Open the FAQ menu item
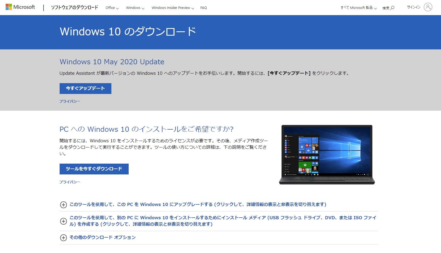The height and width of the screenshot is (253, 441). (x=204, y=8)
